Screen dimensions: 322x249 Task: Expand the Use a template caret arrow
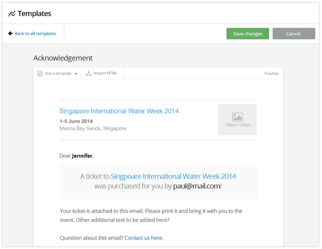(76, 74)
